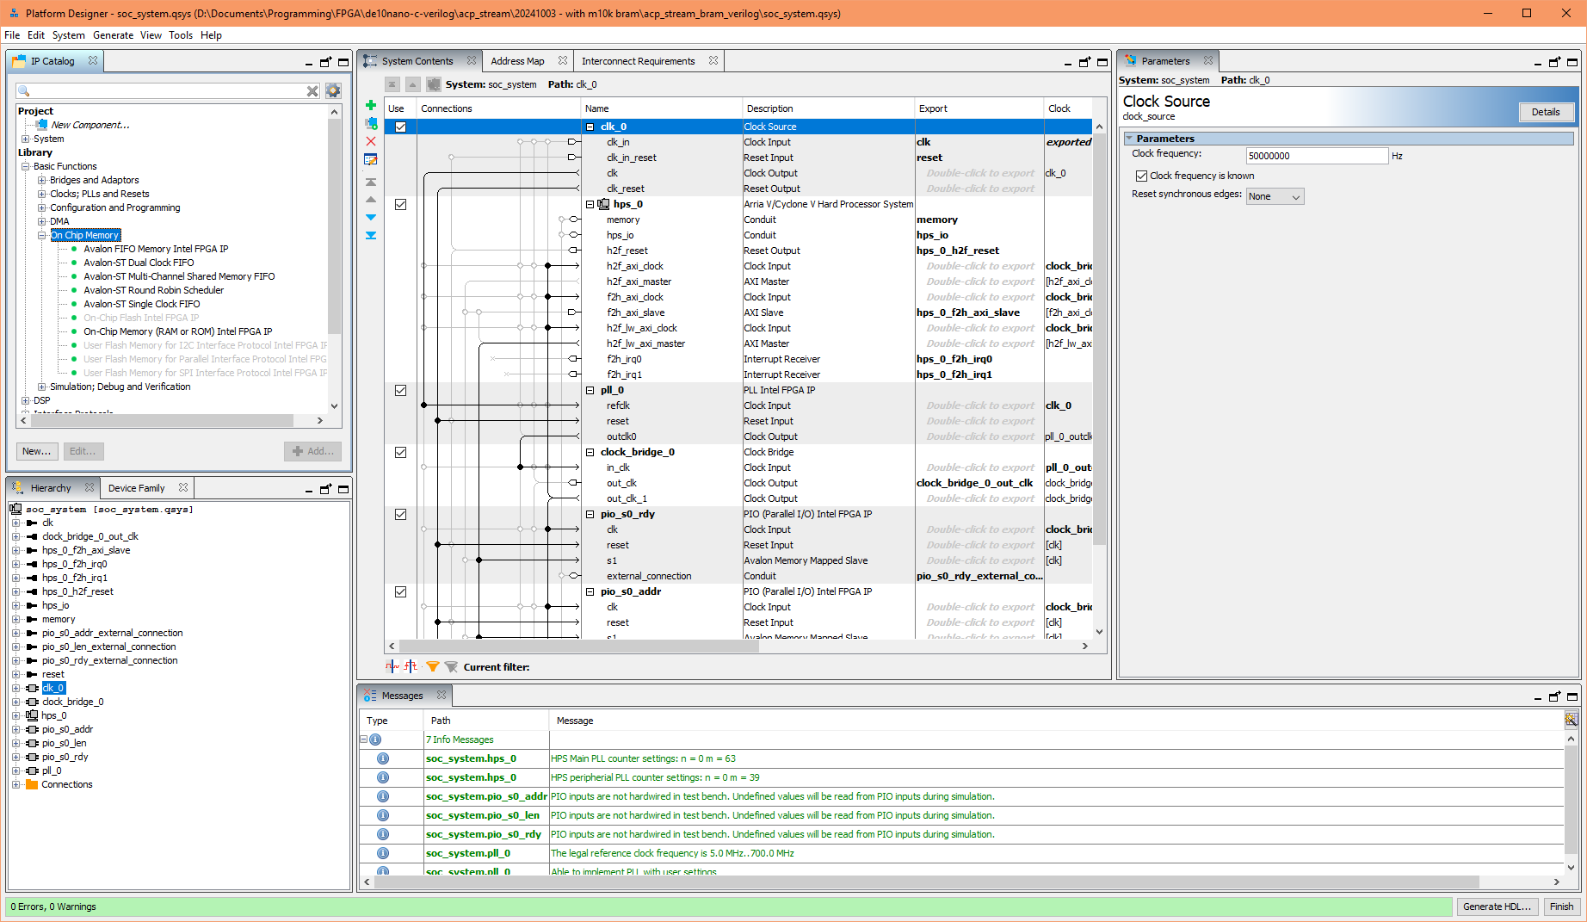
Task: Click the move component down blue arrow icon
Action: click(x=371, y=217)
